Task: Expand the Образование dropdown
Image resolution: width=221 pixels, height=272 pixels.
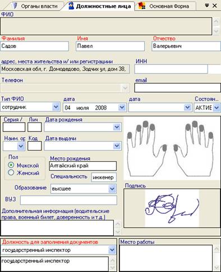Action: [x=112, y=189]
